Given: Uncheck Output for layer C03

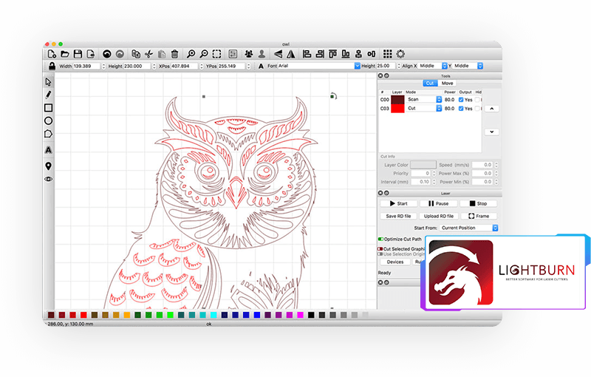Looking at the screenshot, I should click(462, 108).
